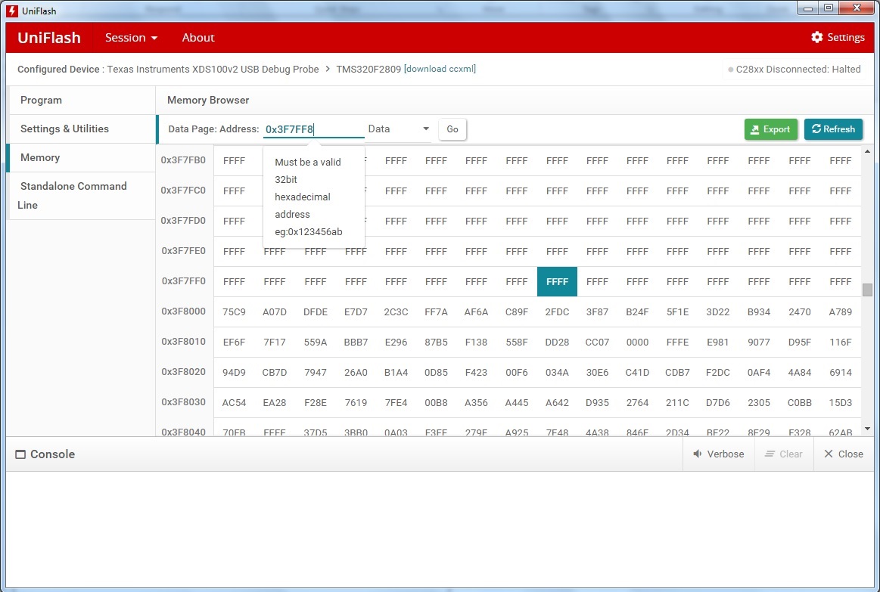Open the Data page type dropdown
This screenshot has width=880, height=592.
pos(399,129)
